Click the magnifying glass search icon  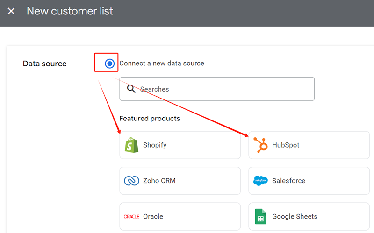[x=131, y=89]
